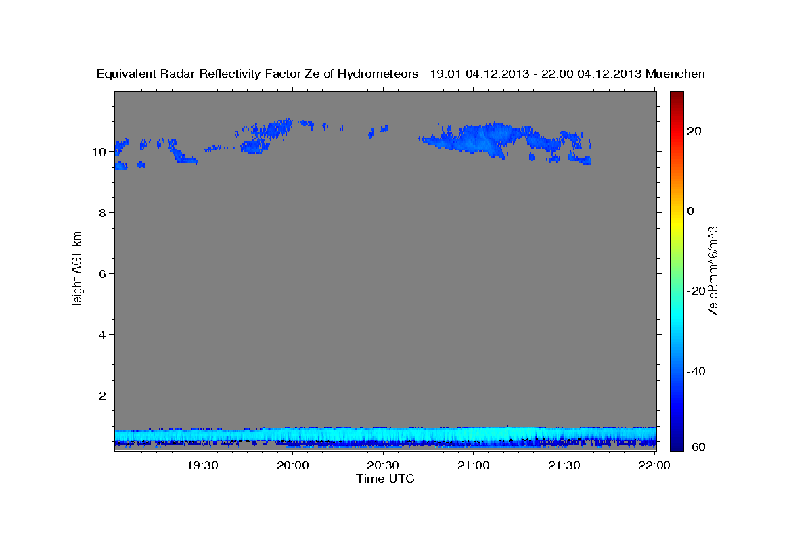Click the 21:30 time tick label
The width and height of the screenshot is (812, 541).
[564, 465]
